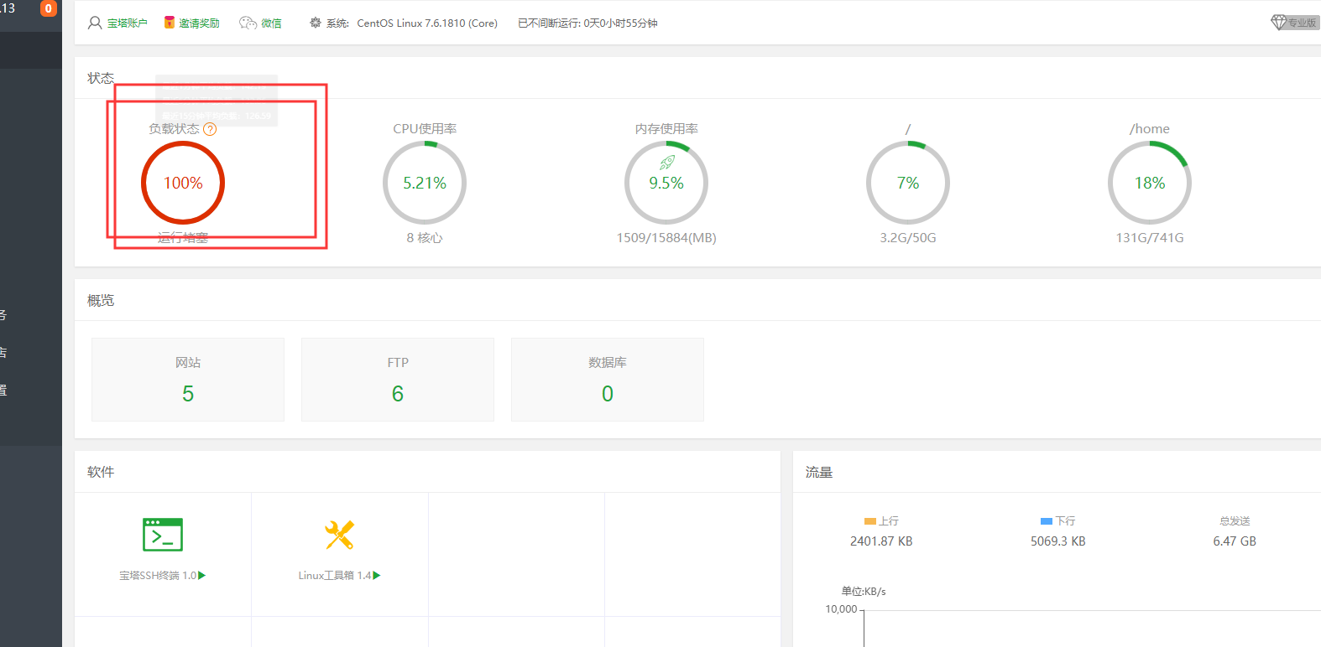Select the 2401.87 KB upload value
Viewport: 1321px width, 647px height.
click(x=881, y=541)
